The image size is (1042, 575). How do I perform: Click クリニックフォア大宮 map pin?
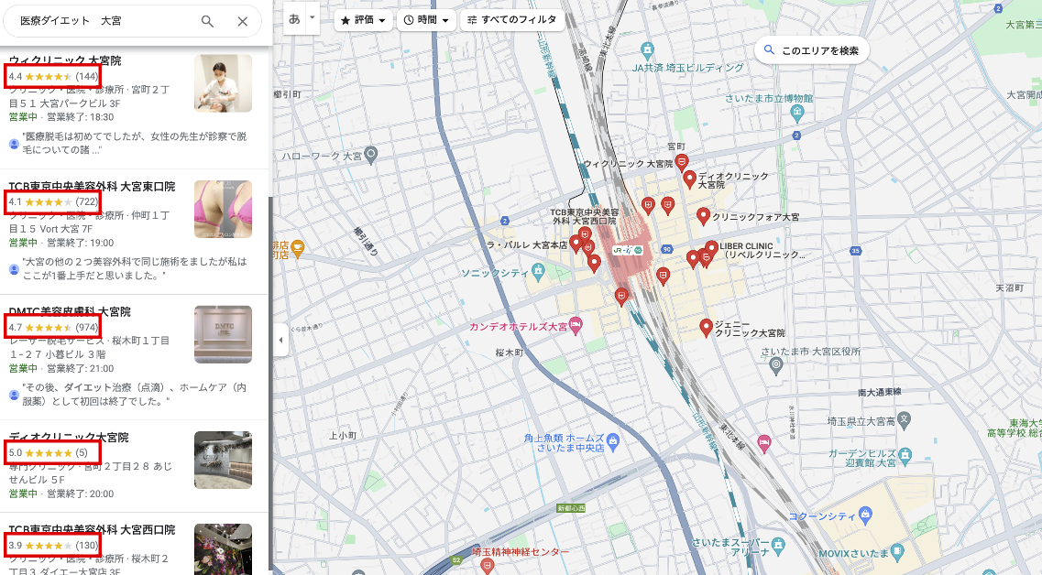click(x=703, y=216)
